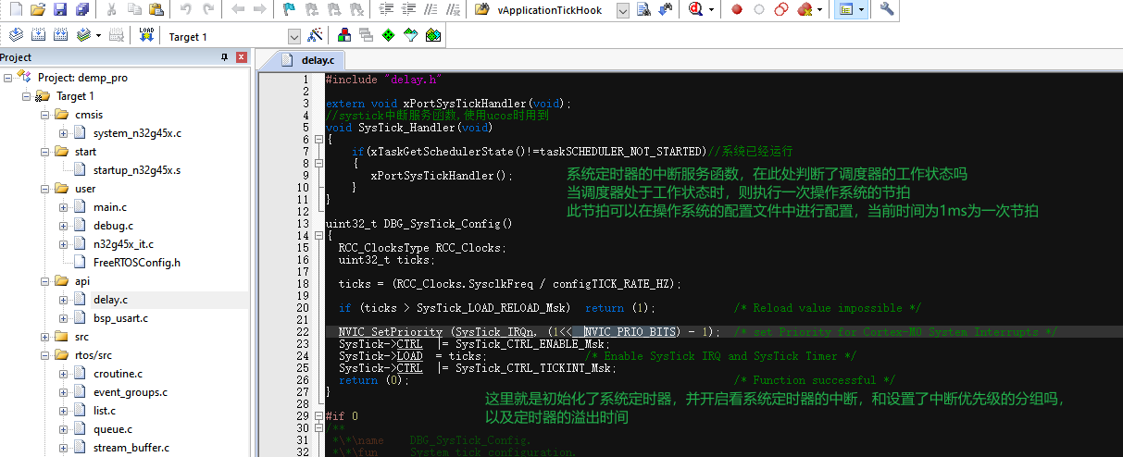Select FreeRTOSConfig.h in the user folder
Viewport: 1123px width, 457px height.
pyautogui.click(x=136, y=263)
